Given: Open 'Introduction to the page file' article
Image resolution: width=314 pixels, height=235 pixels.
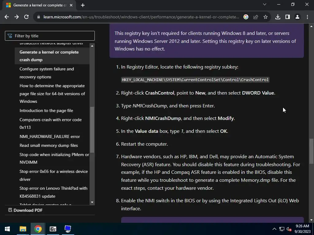Looking at the screenshot, I should [46, 110].
